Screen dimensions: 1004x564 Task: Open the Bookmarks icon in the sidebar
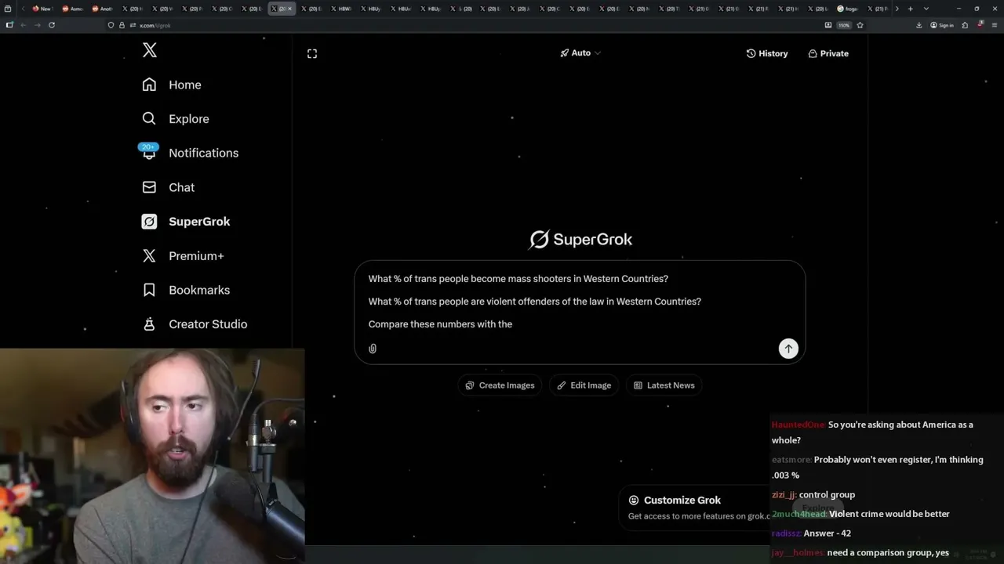(x=149, y=290)
